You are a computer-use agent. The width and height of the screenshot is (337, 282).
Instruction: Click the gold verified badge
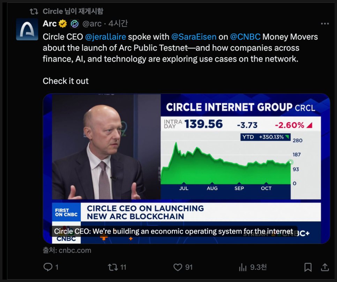pos(63,24)
